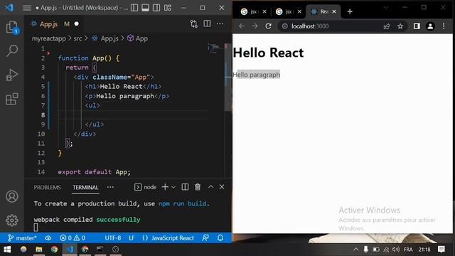Screen dimensions: 455x256
Task: Select the App.js editor tab
Action: pyautogui.click(x=55, y=23)
